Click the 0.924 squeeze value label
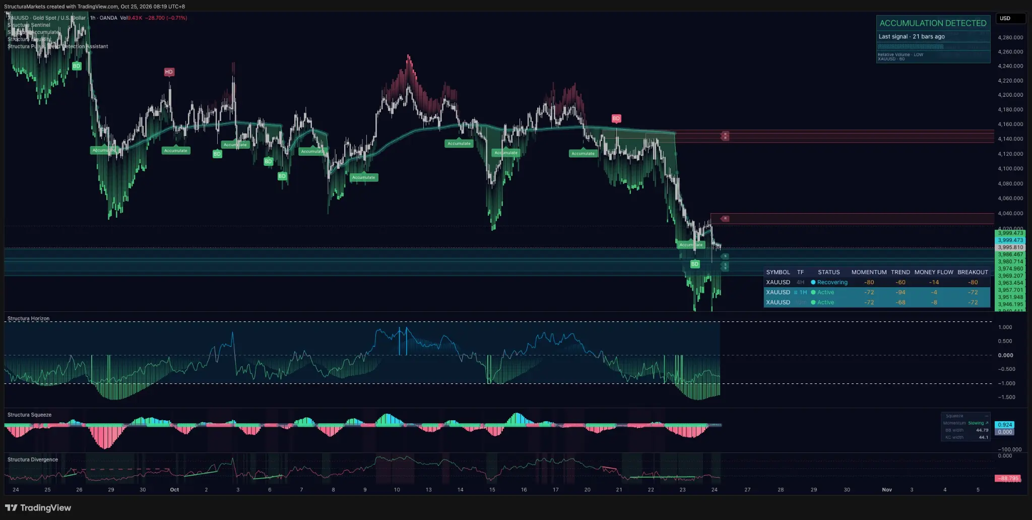This screenshot has height=520, width=1032. tap(1005, 425)
